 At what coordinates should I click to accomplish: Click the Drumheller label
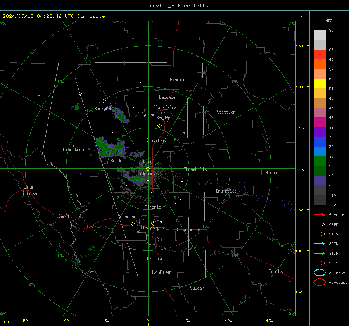click(227, 191)
